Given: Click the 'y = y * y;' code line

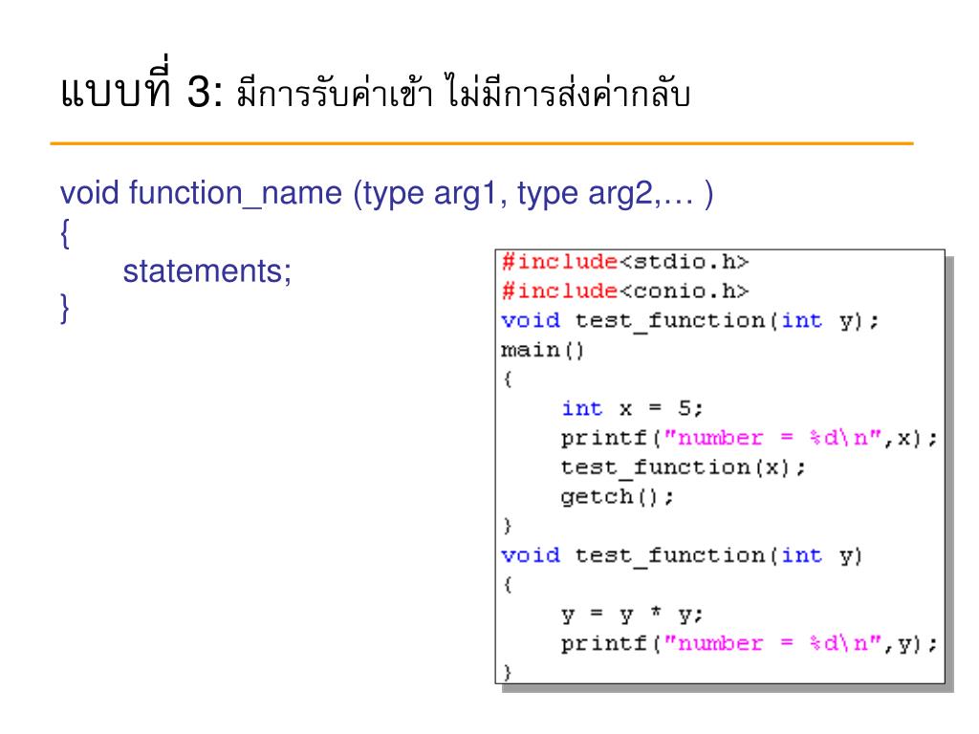Looking at the screenshot, I should [632, 615].
